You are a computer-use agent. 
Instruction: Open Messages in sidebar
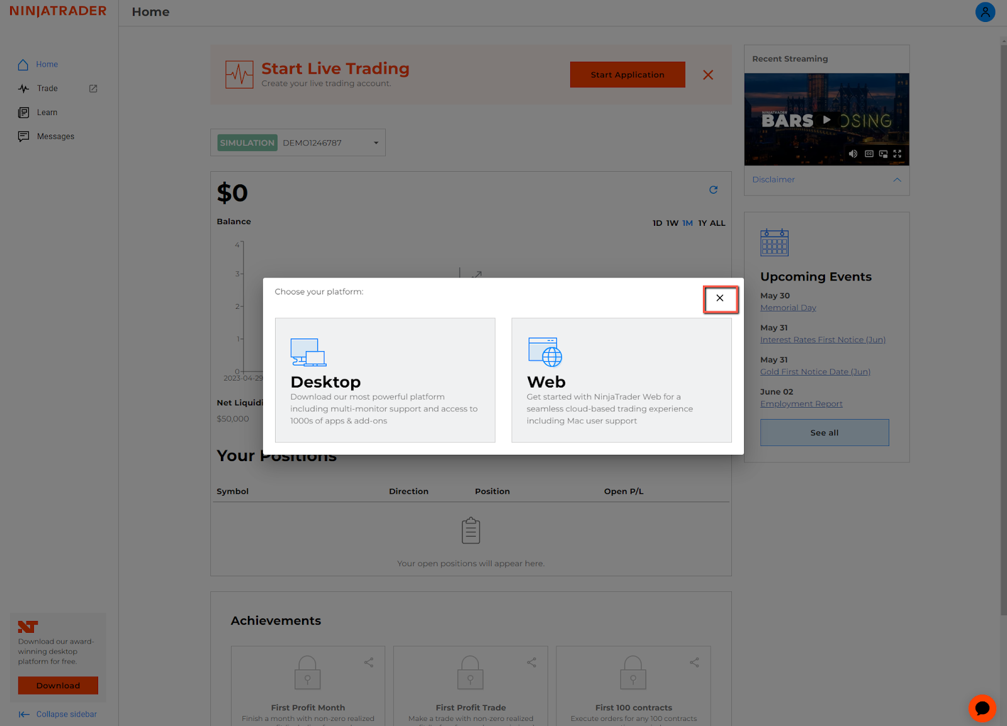tap(55, 137)
